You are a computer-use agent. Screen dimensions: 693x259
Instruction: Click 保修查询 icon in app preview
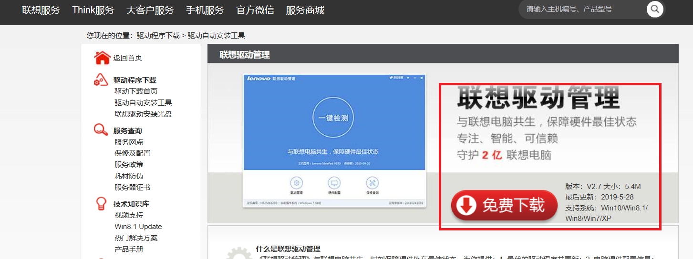point(372,183)
